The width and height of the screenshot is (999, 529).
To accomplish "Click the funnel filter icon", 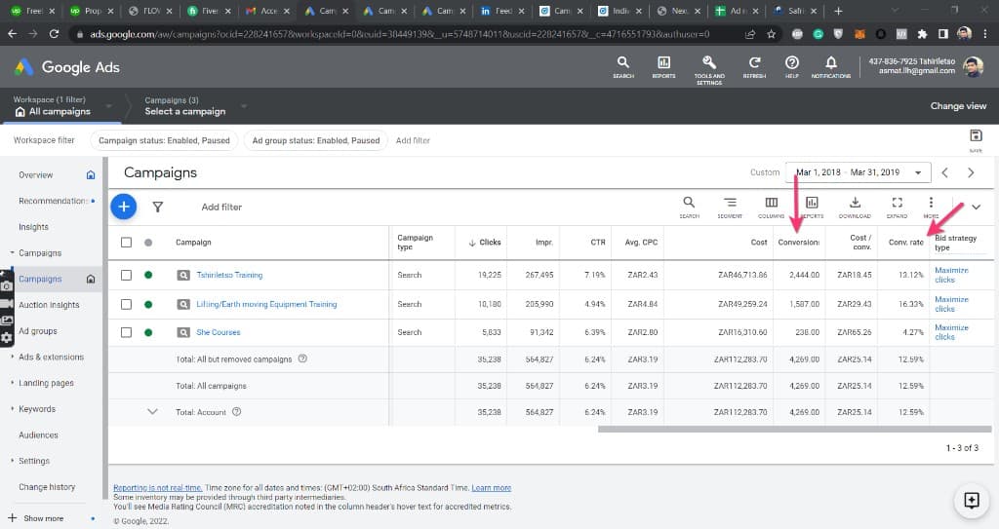I will pos(157,207).
